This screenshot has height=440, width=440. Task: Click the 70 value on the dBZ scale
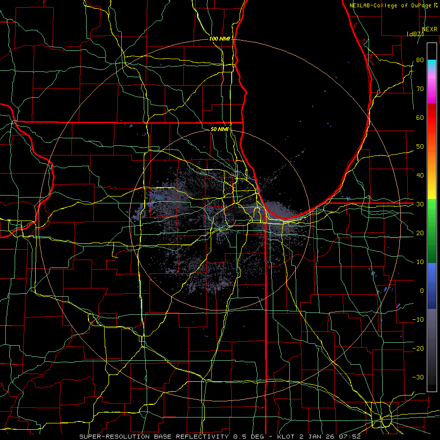tap(420, 88)
